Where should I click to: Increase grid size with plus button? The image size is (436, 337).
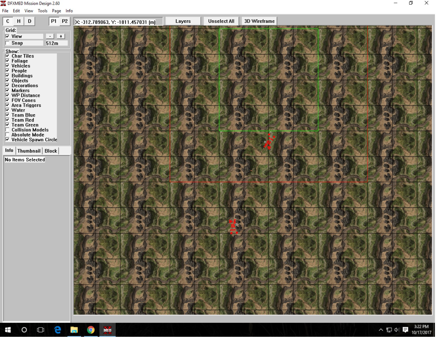coord(61,36)
